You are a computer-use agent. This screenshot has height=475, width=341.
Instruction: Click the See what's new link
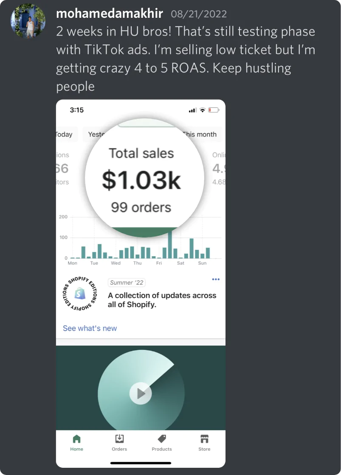click(90, 328)
